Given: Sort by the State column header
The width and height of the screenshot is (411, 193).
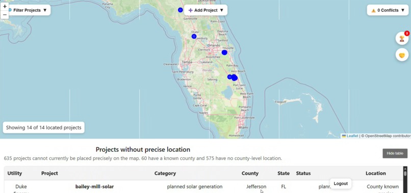Looking at the screenshot, I should point(284,173).
